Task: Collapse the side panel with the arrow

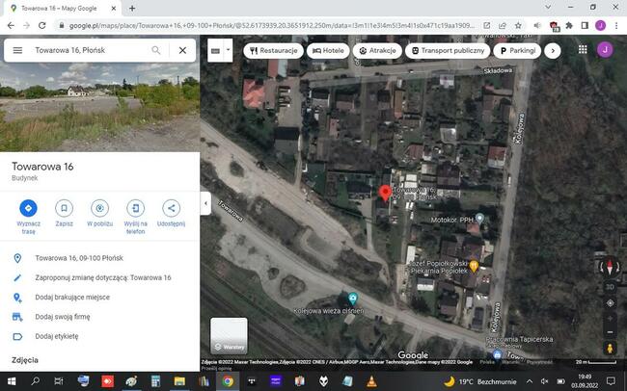Action: point(205,203)
